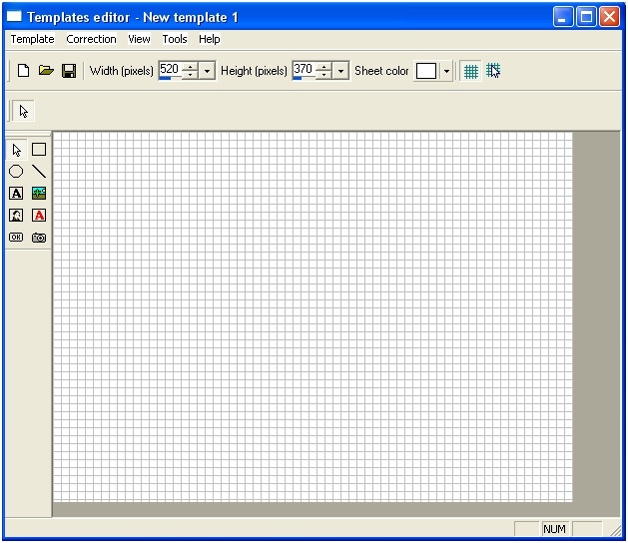The width and height of the screenshot is (628, 543).
Task: Select the arrow selection tool in the left palette
Action: (16, 150)
